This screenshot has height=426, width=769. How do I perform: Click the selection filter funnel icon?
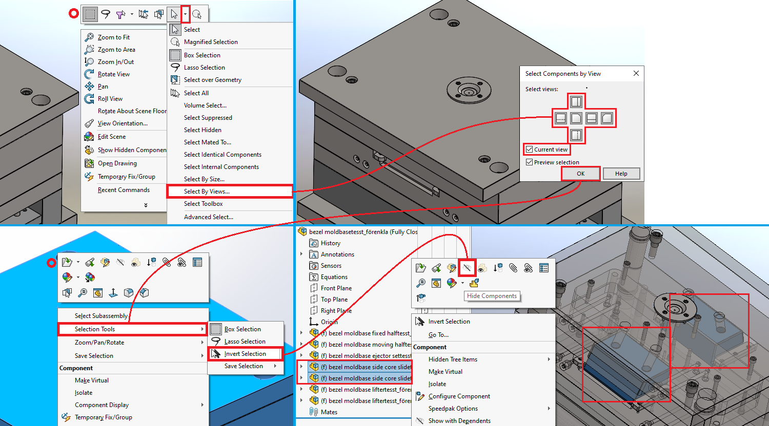(120, 14)
